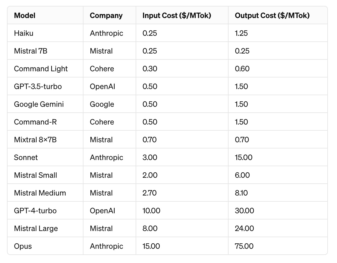Click the Command Light row label

[x=41, y=69]
